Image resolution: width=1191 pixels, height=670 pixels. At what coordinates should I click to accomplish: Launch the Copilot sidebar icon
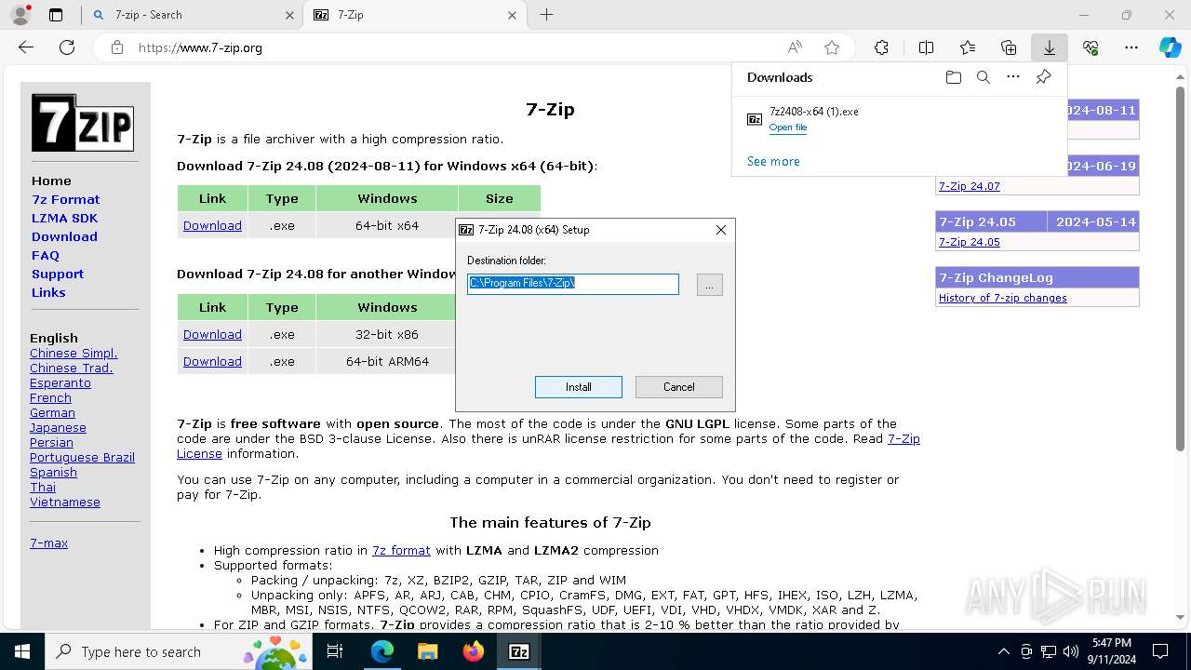pos(1170,47)
